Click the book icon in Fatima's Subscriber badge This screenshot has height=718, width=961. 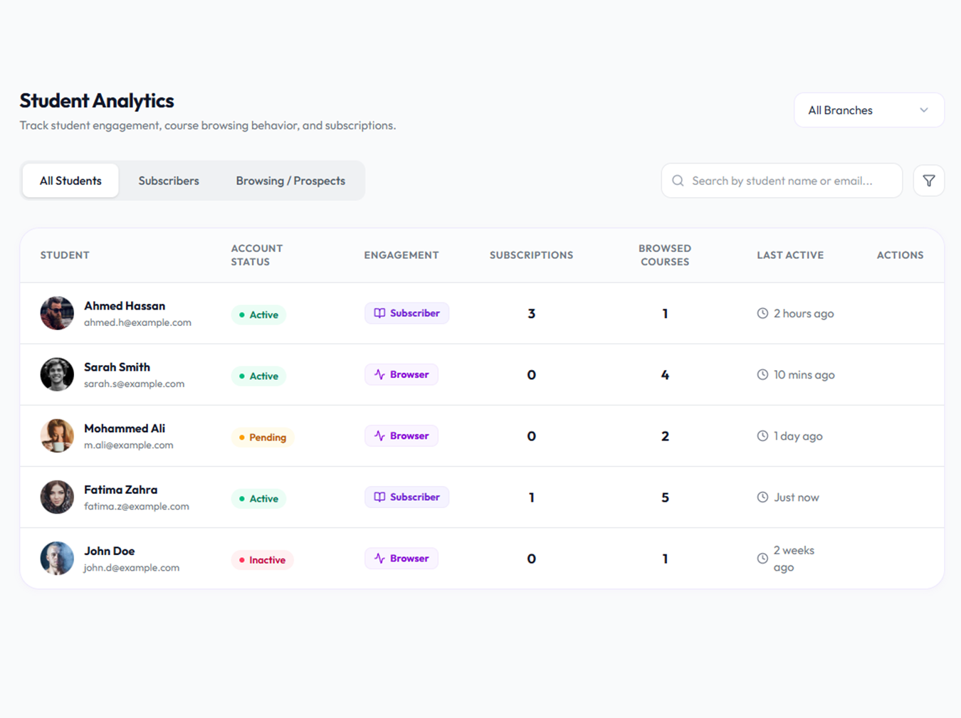(379, 497)
